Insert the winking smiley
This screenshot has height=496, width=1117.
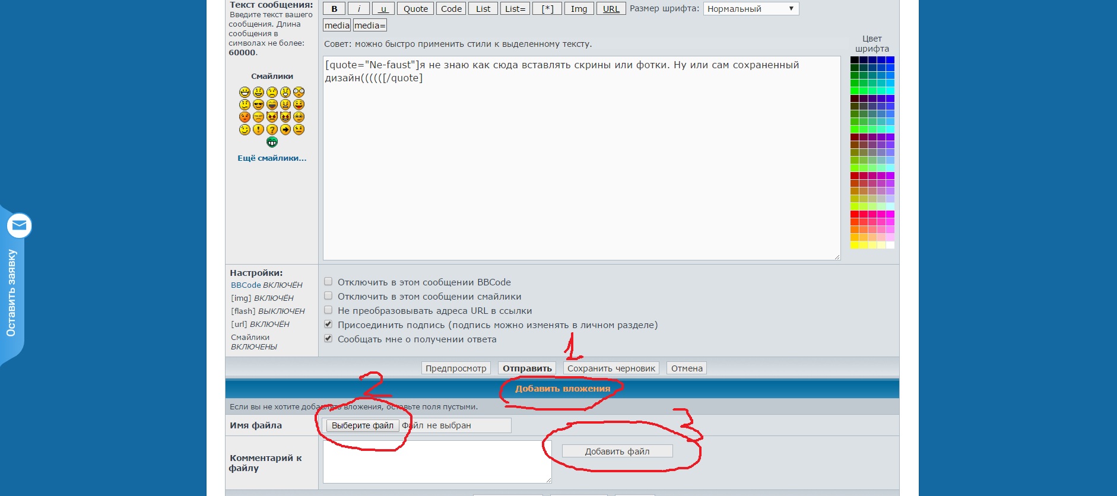[x=245, y=129]
